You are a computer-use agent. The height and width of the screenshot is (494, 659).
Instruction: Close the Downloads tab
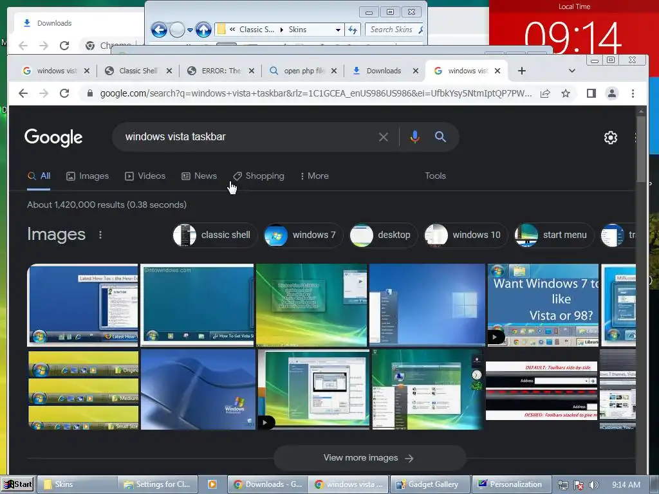415,71
